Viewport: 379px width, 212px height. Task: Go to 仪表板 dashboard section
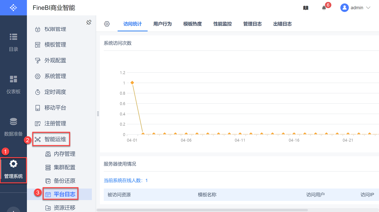click(14, 84)
